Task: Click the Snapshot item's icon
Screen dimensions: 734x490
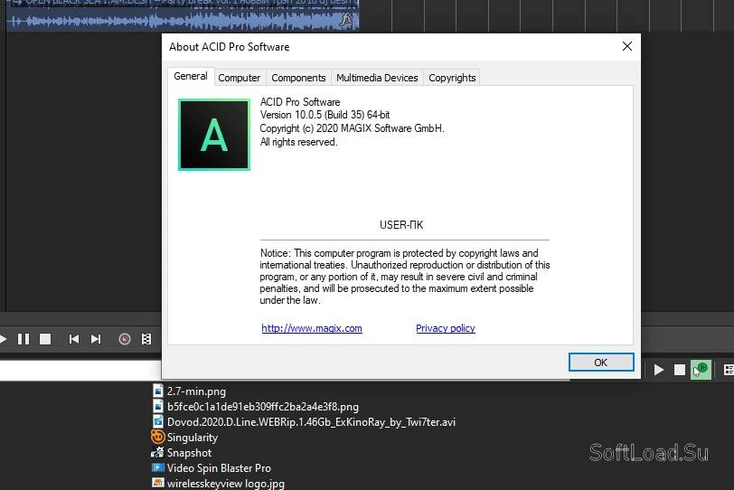Action: coord(158,453)
